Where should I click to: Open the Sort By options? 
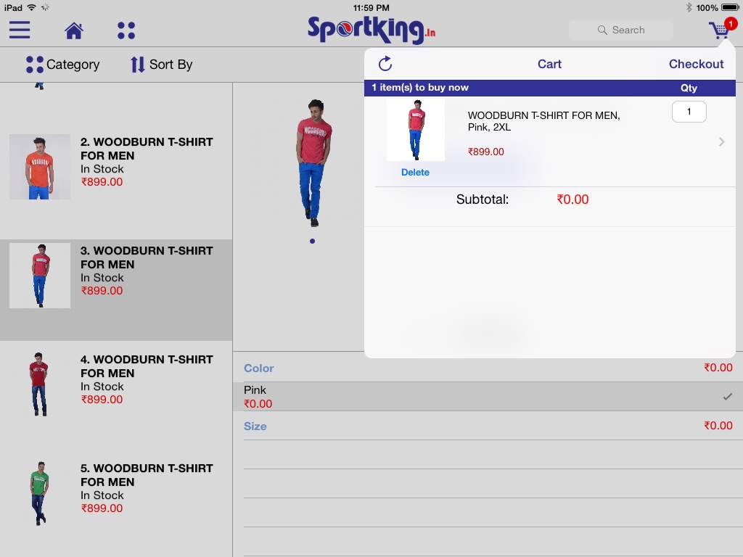[161, 65]
